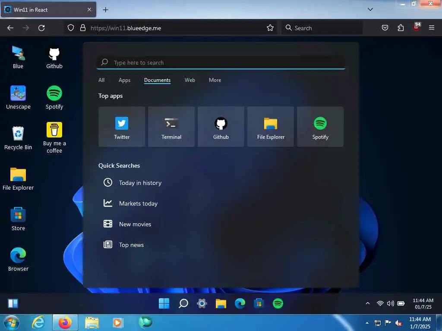Open Microsoft Store in Win11 taskbar
This screenshot has width=442, height=331.
[x=259, y=303]
